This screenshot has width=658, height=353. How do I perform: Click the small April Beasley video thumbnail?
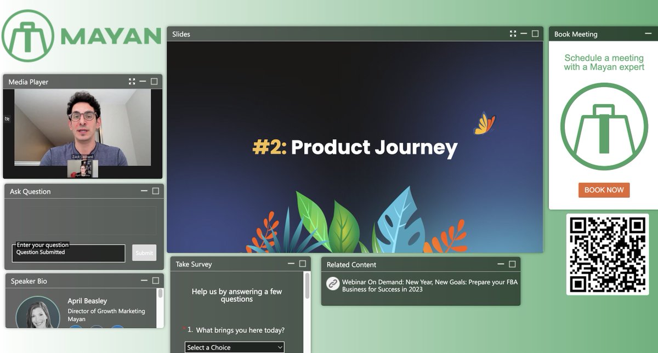[83, 169]
